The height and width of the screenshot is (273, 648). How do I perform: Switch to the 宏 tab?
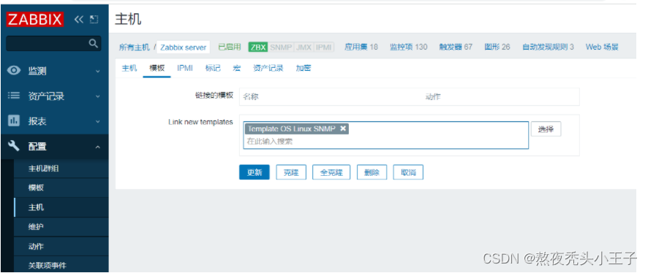tap(237, 69)
